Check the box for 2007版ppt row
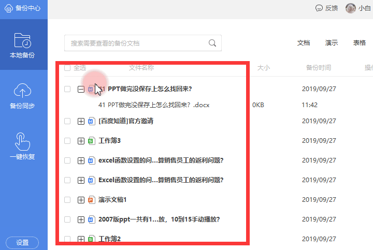The width and height of the screenshot is (373, 250). click(x=67, y=219)
